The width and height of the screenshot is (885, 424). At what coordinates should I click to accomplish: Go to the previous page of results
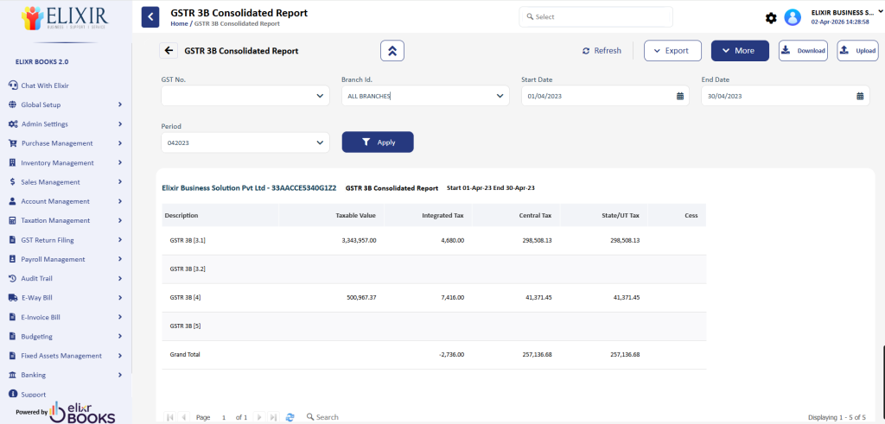(x=184, y=417)
